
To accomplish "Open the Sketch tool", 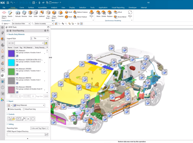I will (x=10, y=14).
